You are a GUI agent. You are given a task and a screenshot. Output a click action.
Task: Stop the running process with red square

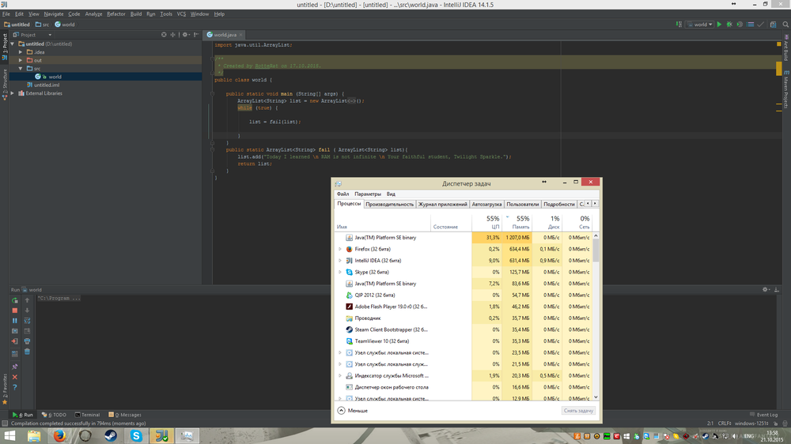point(15,310)
